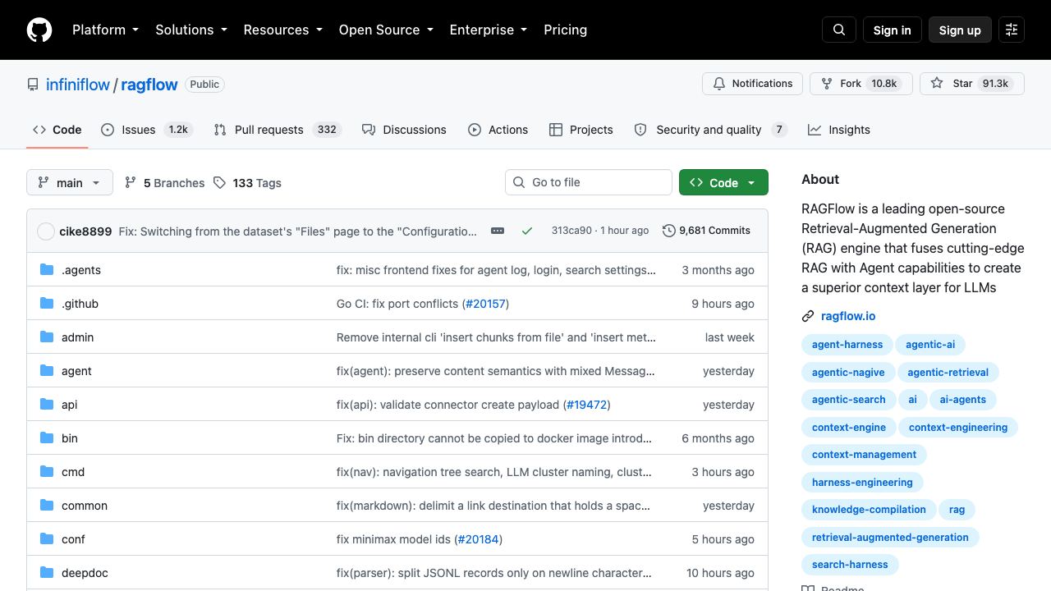Open the green Code dropdown button

click(x=723, y=182)
